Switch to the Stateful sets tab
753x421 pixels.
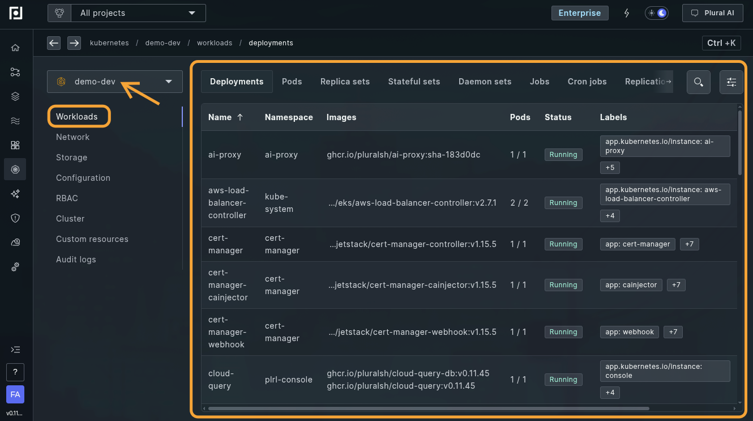414,82
